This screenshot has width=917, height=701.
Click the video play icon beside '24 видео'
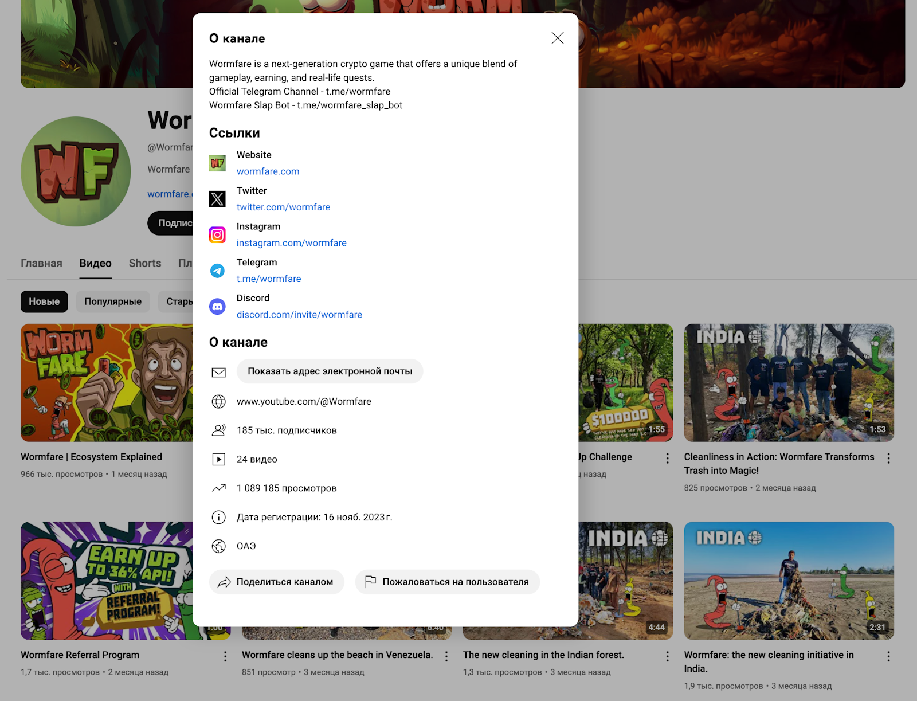tap(218, 459)
